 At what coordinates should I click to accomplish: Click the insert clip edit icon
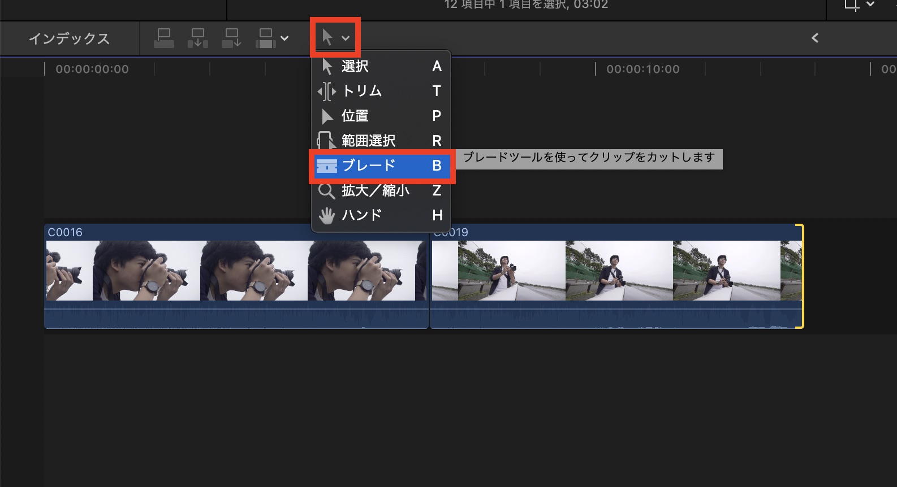coord(198,38)
